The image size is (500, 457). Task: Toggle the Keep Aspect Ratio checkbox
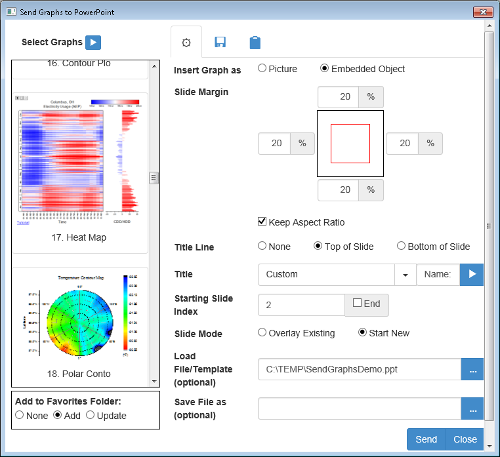(262, 222)
